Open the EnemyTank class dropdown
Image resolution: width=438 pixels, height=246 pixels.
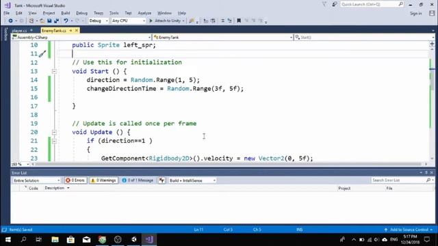[222, 37]
